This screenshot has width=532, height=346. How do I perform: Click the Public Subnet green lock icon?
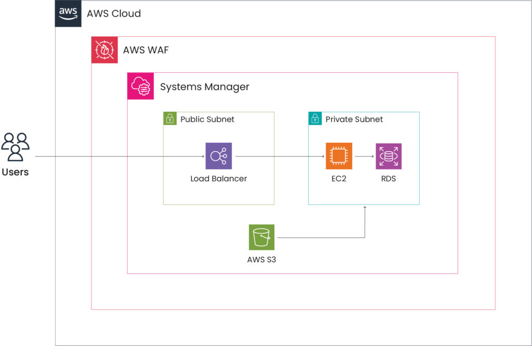point(169,119)
